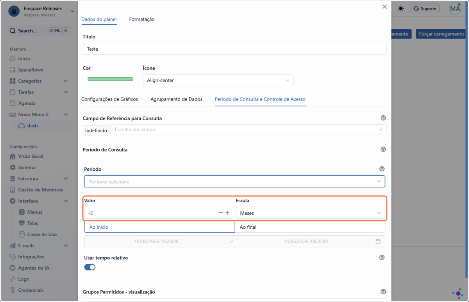Toggle Usar tempo relativo switch

pyautogui.click(x=90, y=267)
